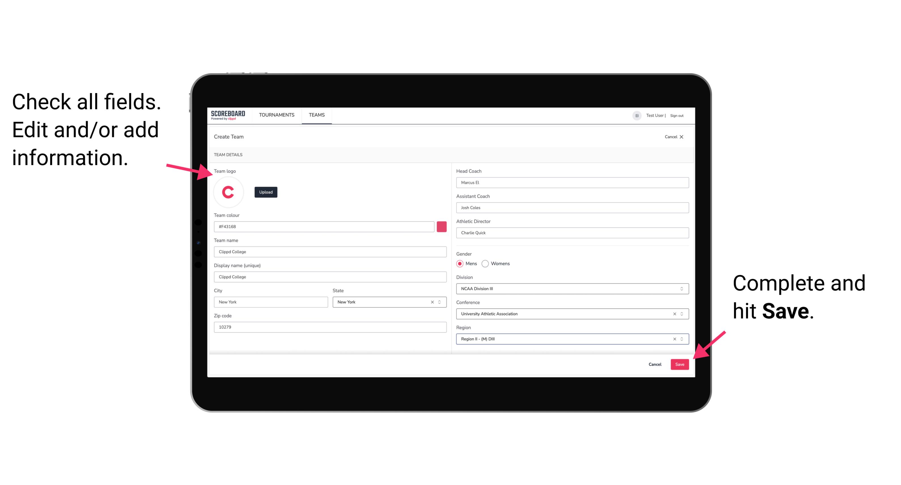
Task: Click the Upload button for team logo
Action: [x=266, y=192]
